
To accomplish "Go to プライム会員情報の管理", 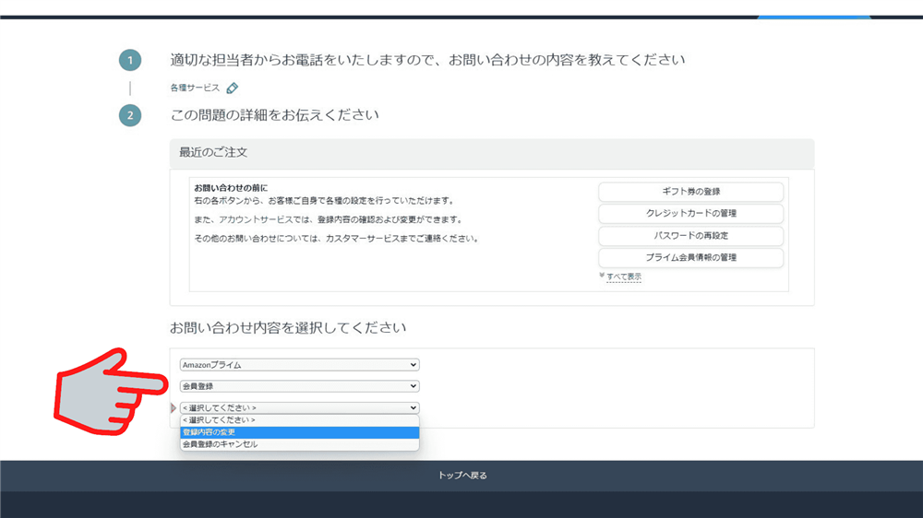I will tap(690, 258).
